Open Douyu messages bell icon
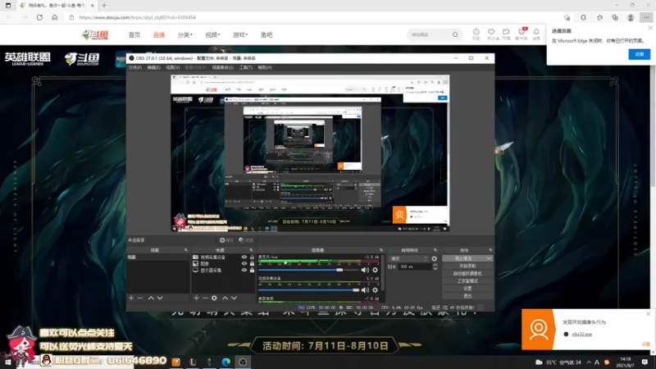 tap(536, 34)
